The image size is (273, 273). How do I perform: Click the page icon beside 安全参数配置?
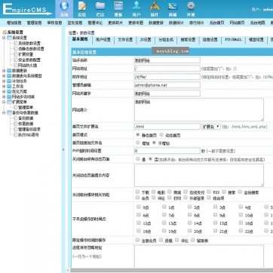(x=16, y=60)
